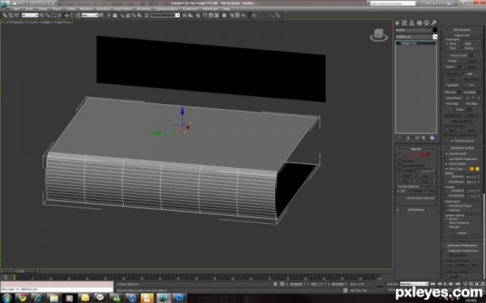Collapse the Subdivision Displacement rollout
This screenshot has height=303, width=486.
(x=463, y=246)
